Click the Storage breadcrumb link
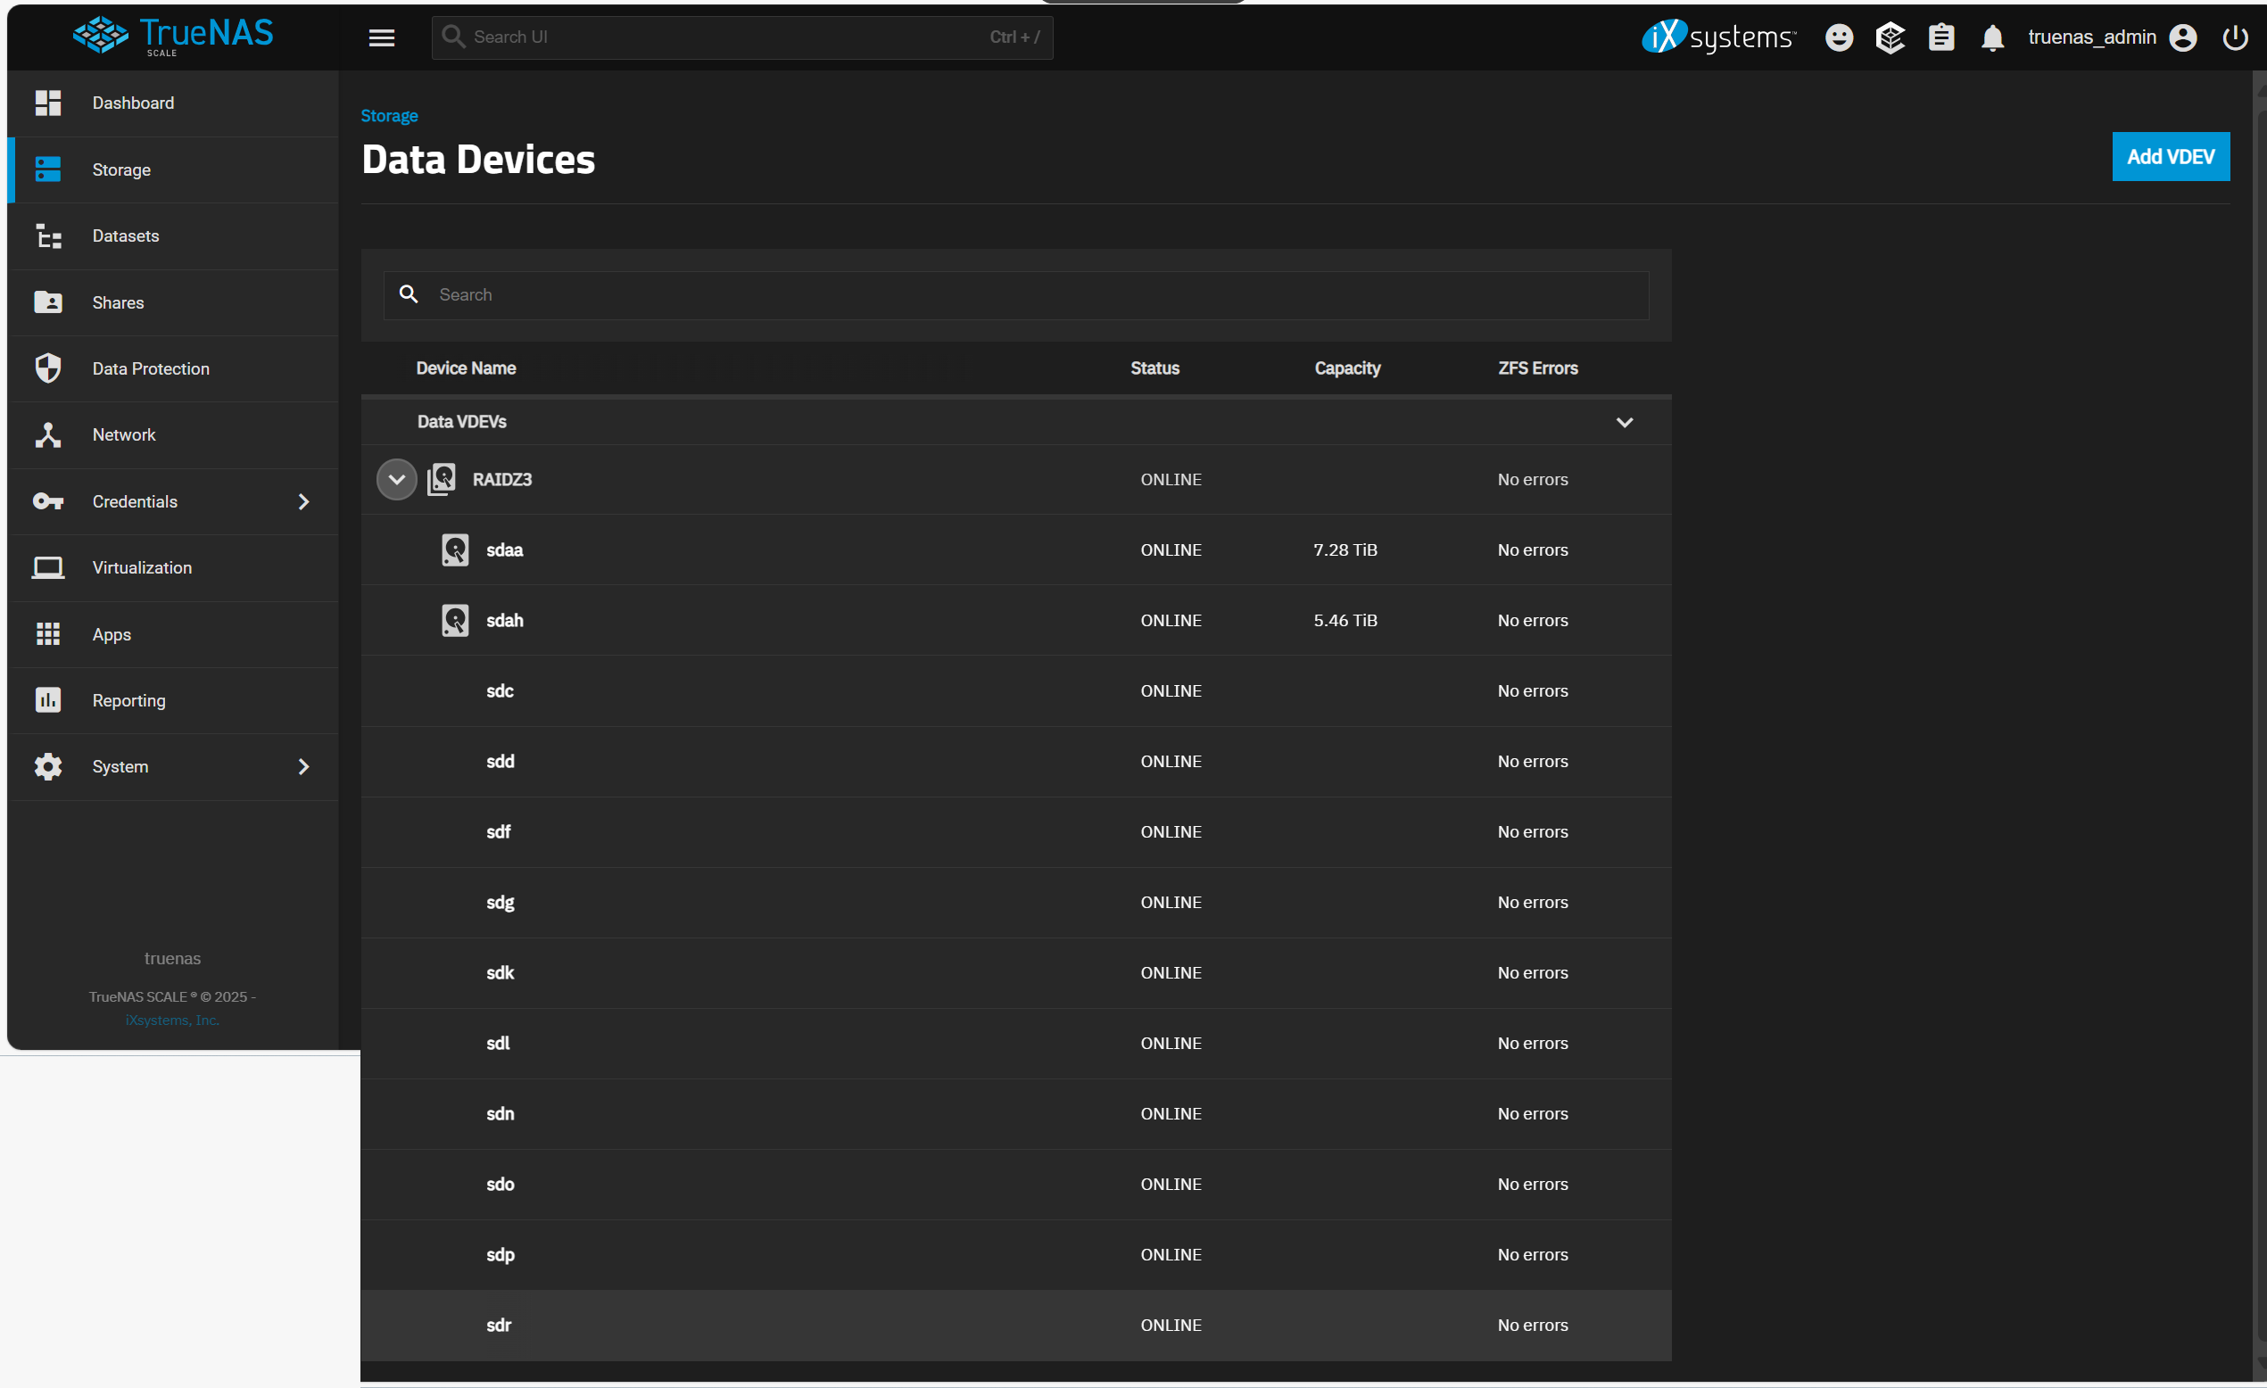The width and height of the screenshot is (2267, 1388). tap(389, 116)
